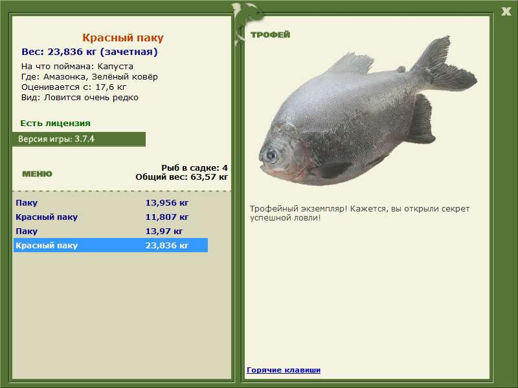Click the Красный паку title
This screenshot has width=518, height=388.
(x=123, y=38)
